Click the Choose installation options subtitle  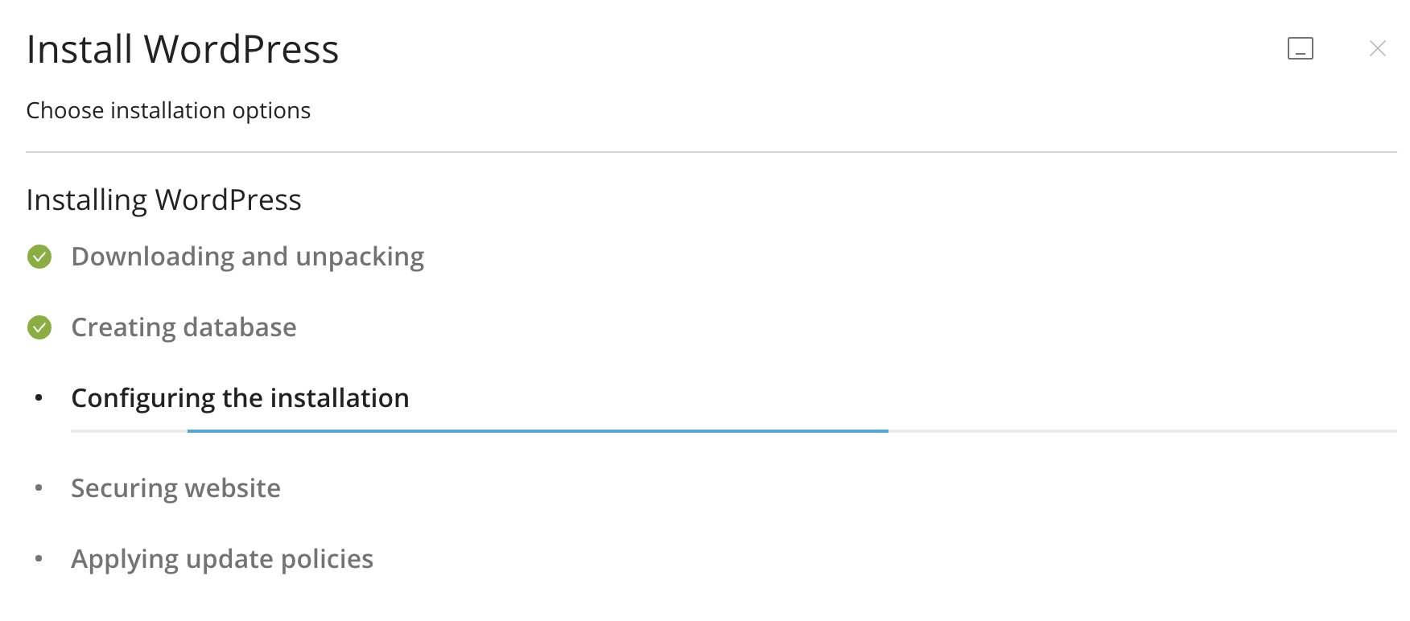click(168, 110)
